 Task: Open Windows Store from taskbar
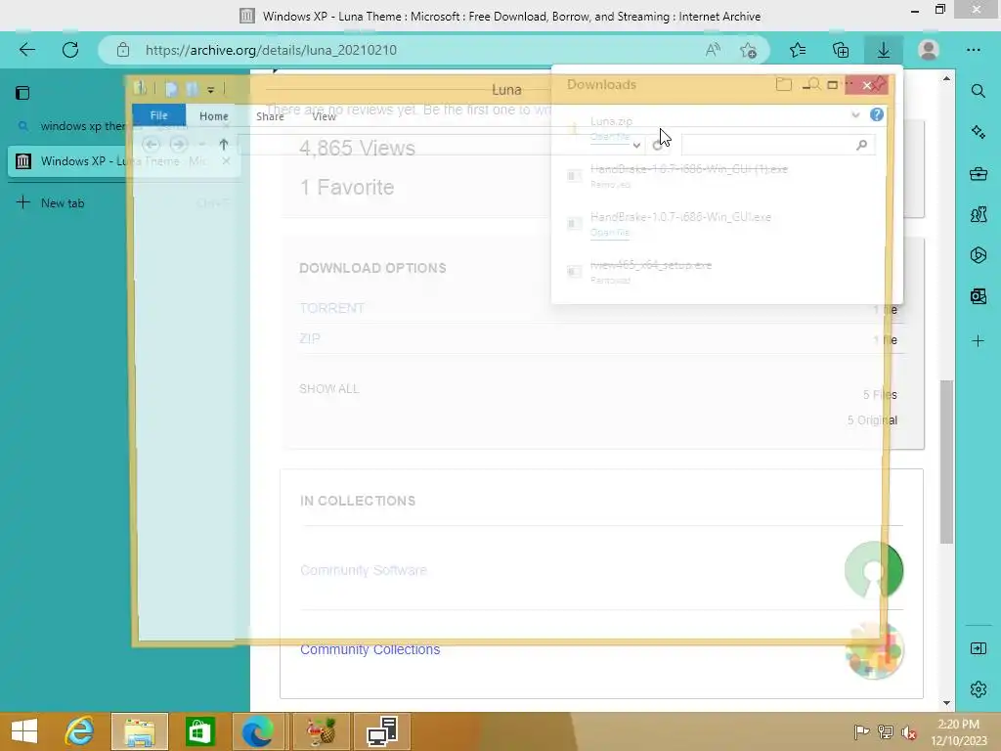tap(199, 731)
